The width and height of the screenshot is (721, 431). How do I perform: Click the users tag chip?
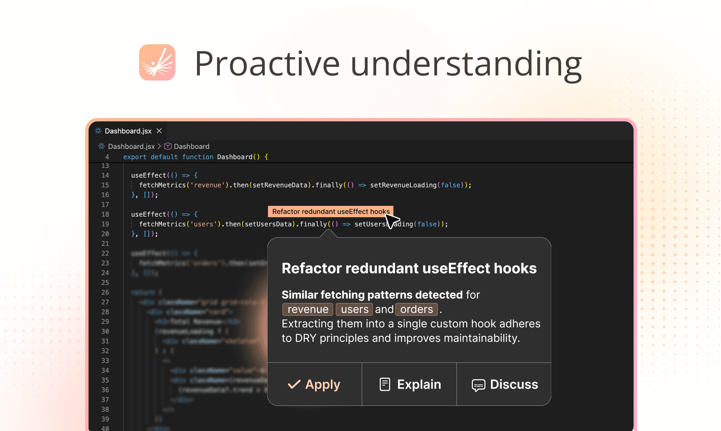coord(354,309)
